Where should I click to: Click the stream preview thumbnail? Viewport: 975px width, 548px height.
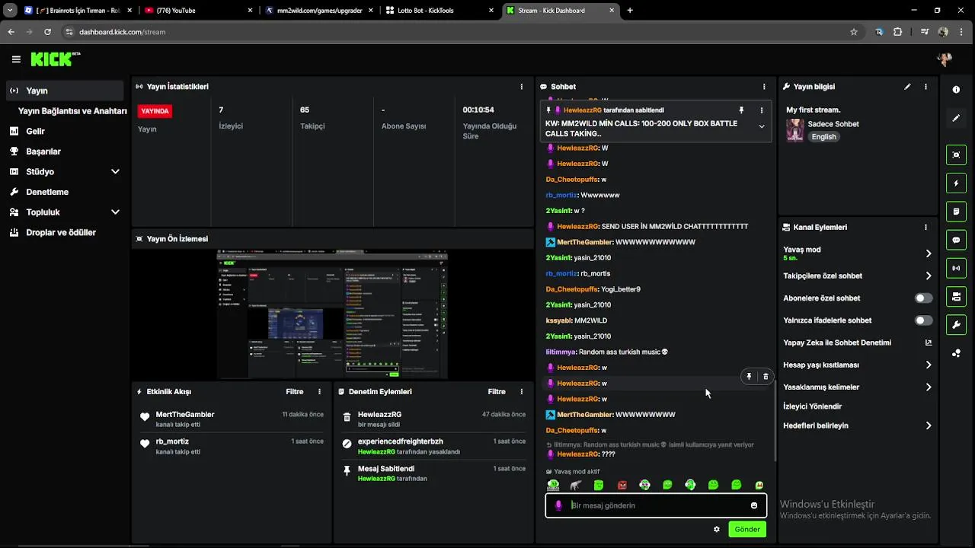pos(332,314)
